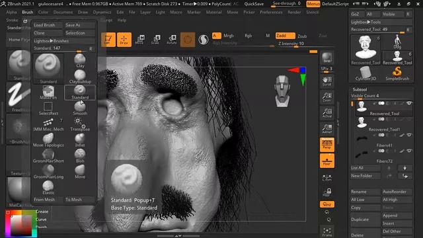Pick the Elastic brush
This screenshot has width=423, height=238.
tap(48, 188)
